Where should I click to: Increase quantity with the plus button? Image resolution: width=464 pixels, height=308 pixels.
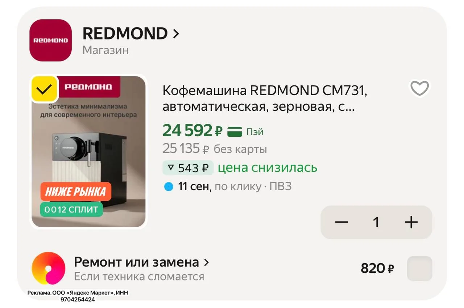point(411,222)
